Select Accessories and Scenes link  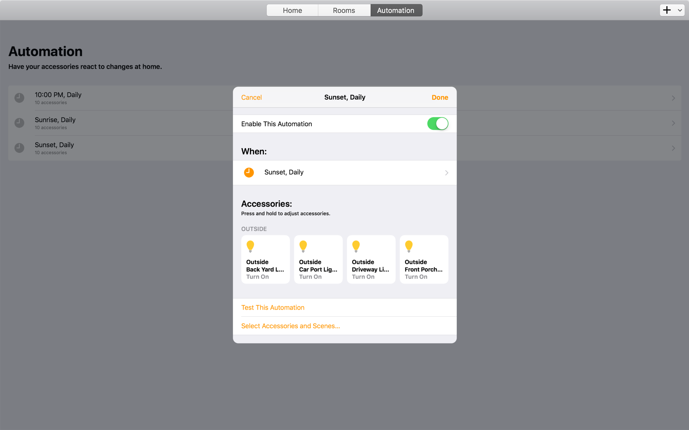point(290,326)
